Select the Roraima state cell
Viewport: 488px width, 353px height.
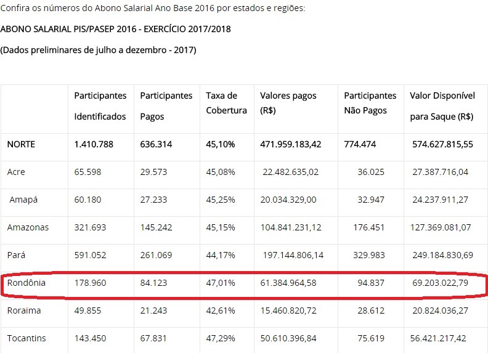[24, 310]
